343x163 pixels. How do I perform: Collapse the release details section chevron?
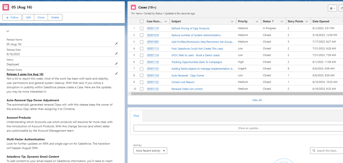coord(7,31)
